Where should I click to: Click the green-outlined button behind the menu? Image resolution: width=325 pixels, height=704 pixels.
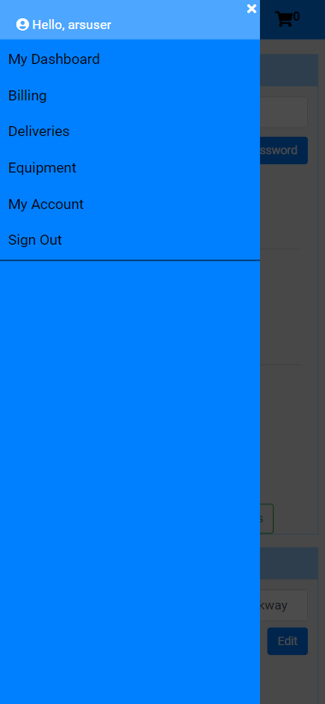point(267,518)
